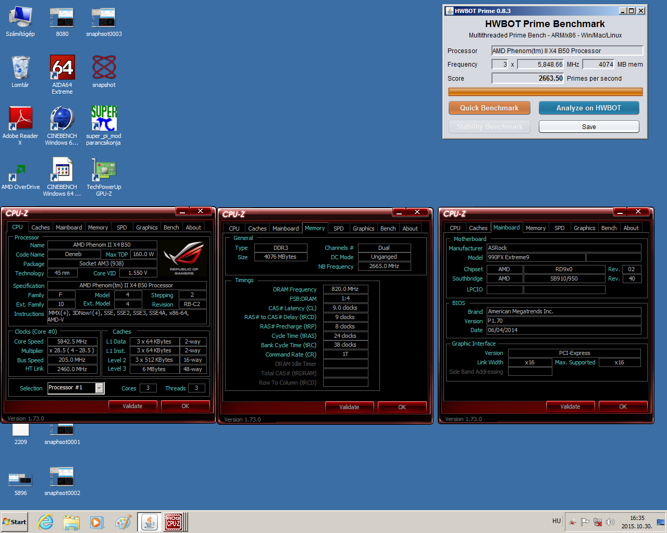This screenshot has height=533, width=667.
Task: Click Core VID value 1.550 V
Action: coord(138,273)
